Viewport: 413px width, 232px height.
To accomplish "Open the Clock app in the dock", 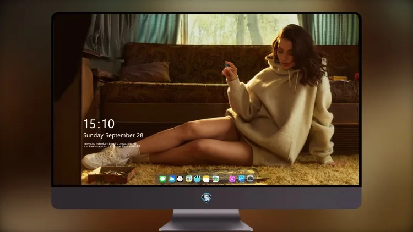I will (180, 179).
